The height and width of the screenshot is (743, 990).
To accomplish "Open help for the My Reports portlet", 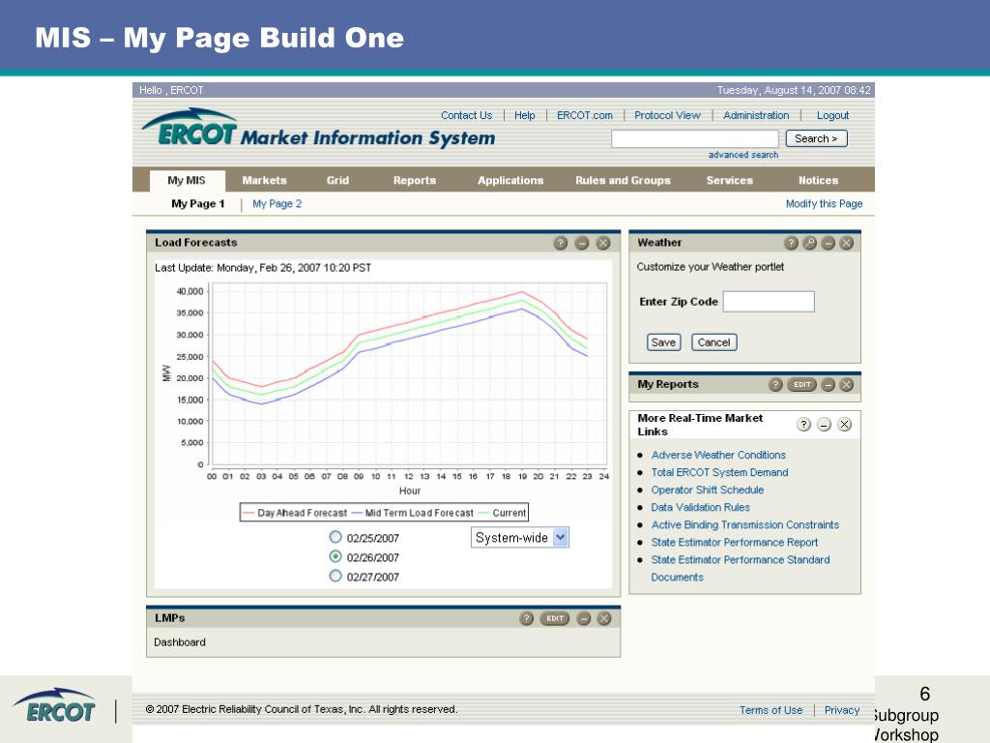I will (x=776, y=384).
